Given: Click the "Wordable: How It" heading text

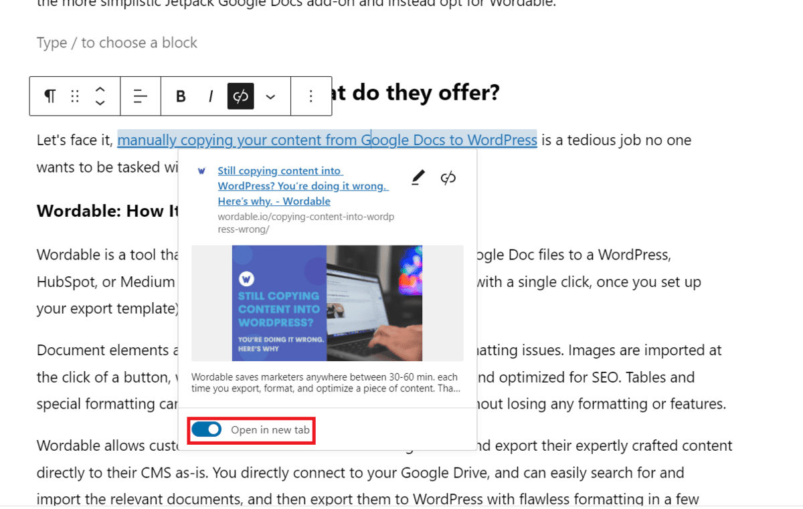Looking at the screenshot, I should 104,211.
